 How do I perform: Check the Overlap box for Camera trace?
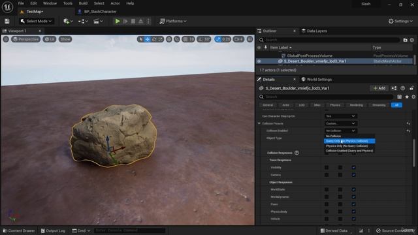click(x=340, y=175)
